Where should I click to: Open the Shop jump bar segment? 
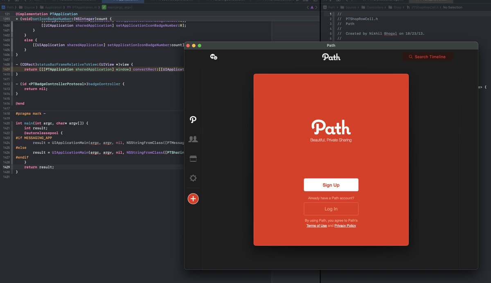[x=394, y=7]
